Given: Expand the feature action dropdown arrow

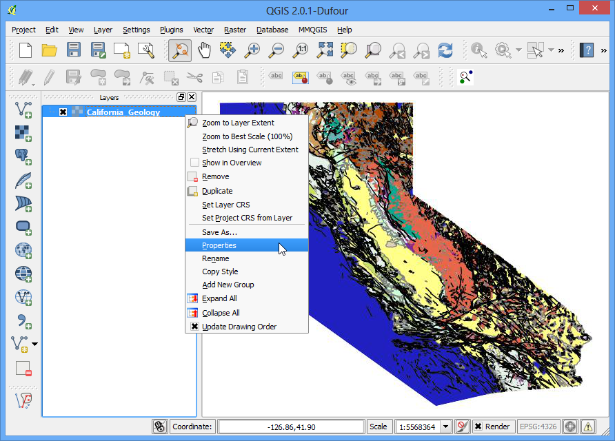Looking at the screenshot, I should (518, 50).
